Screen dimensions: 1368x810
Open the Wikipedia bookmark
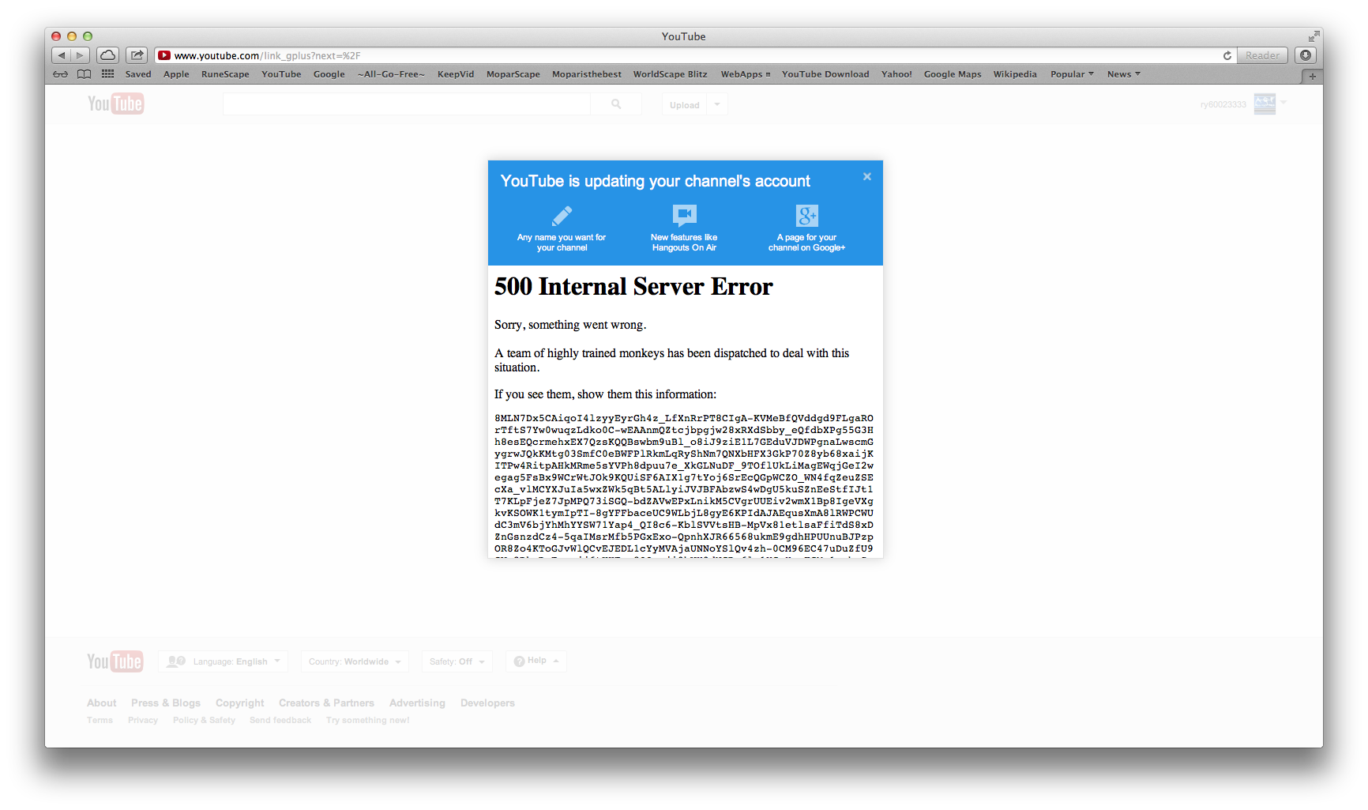[x=1015, y=74]
